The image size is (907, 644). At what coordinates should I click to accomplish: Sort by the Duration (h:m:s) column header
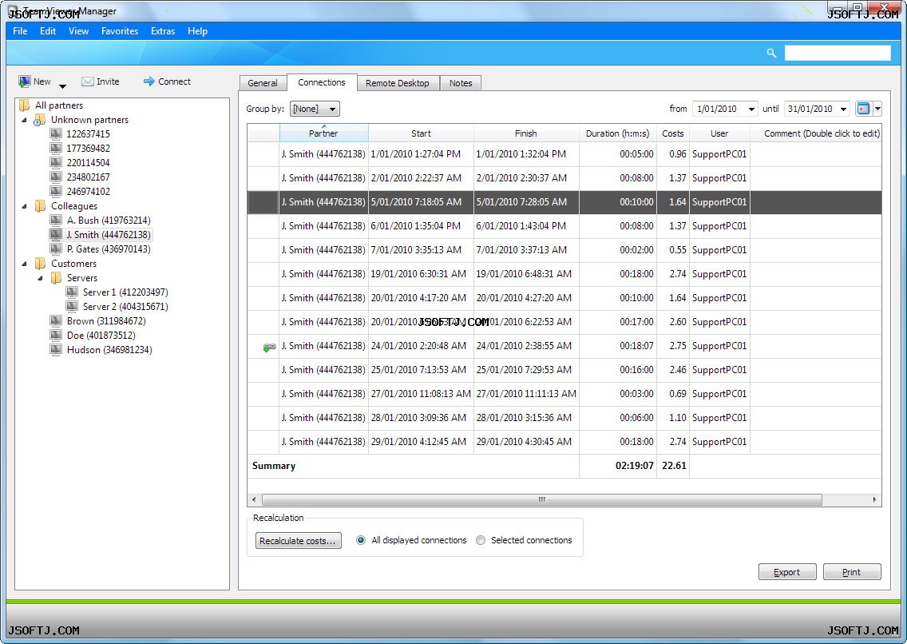tap(618, 133)
